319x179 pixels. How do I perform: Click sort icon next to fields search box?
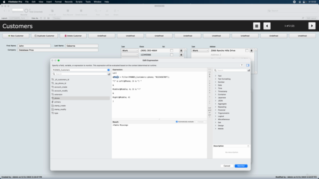(109, 74)
